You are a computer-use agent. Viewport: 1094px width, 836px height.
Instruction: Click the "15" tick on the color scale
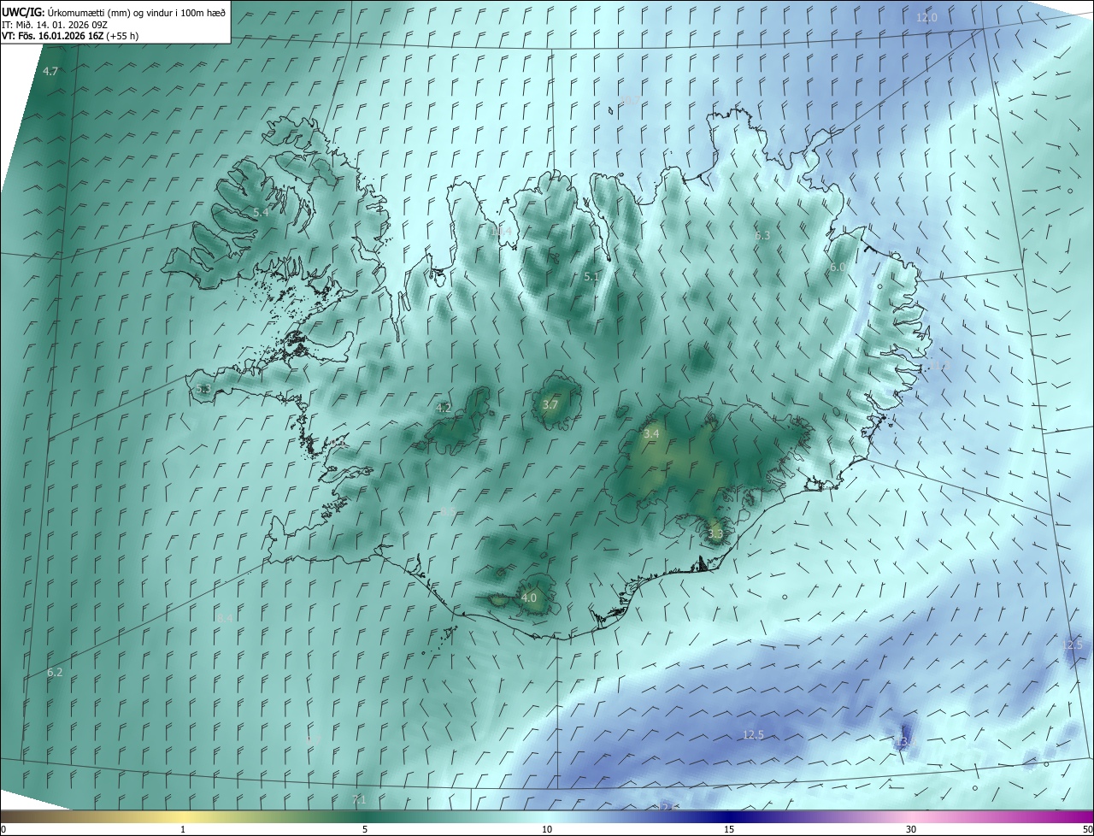729,829
